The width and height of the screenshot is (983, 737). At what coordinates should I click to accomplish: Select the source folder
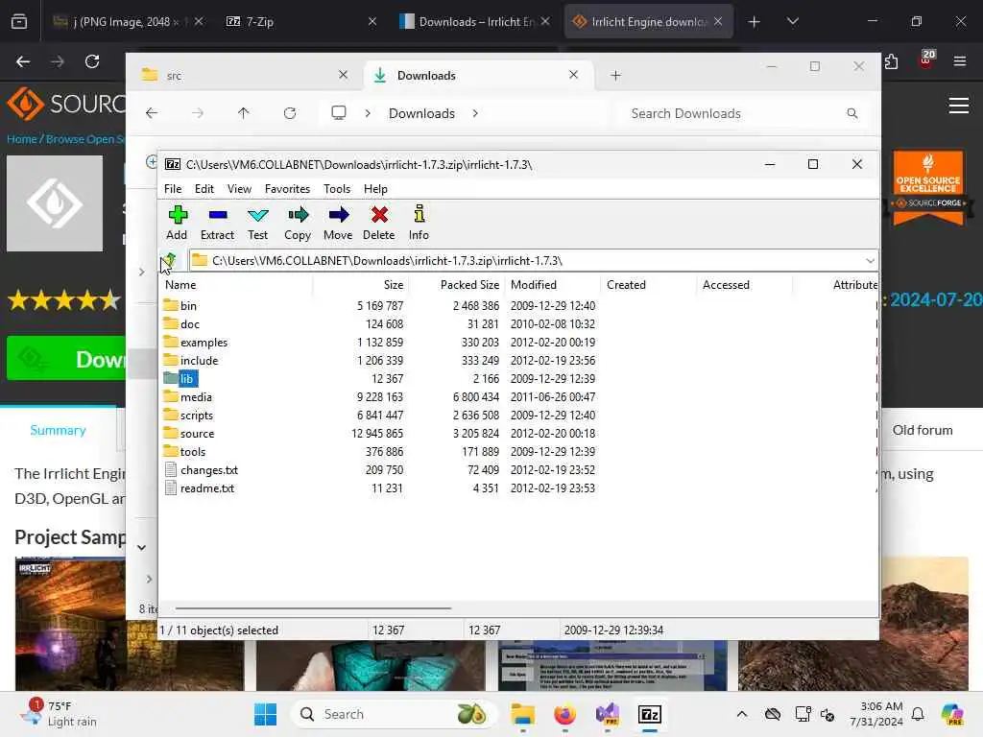pos(197,433)
